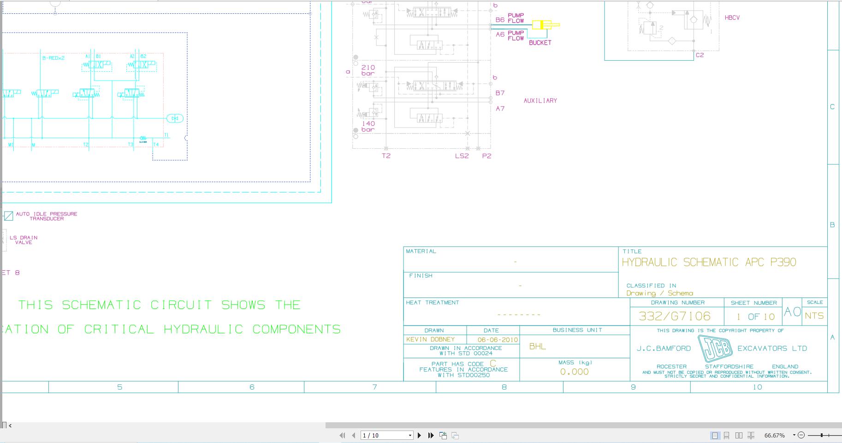The image size is (842, 443).
Task: Click the 210 bar pressure label
Action: tap(368, 70)
